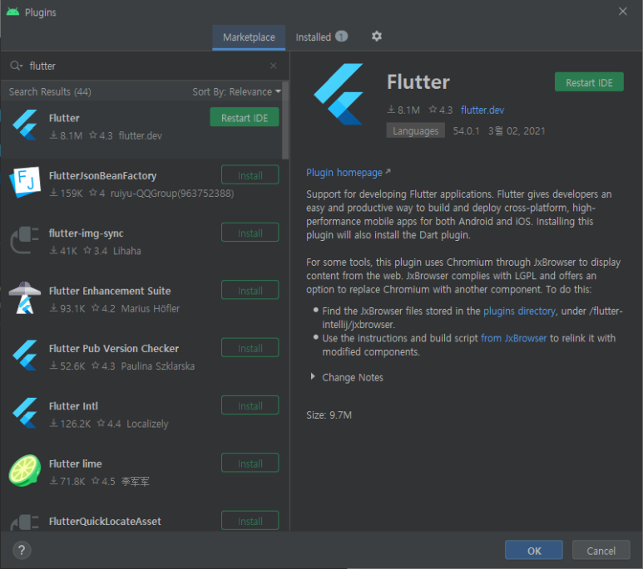This screenshot has height=569, width=643.
Task: Open the Sort By Relevance dropdown
Action: tap(236, 91)
